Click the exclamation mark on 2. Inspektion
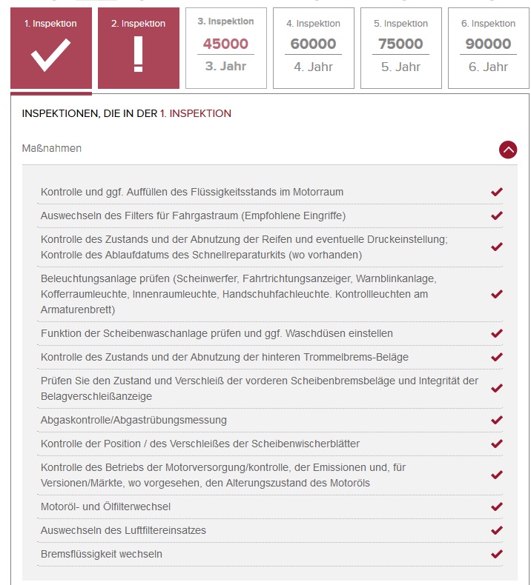The width and height of the screenshot is (531, 585). [138, 55]
